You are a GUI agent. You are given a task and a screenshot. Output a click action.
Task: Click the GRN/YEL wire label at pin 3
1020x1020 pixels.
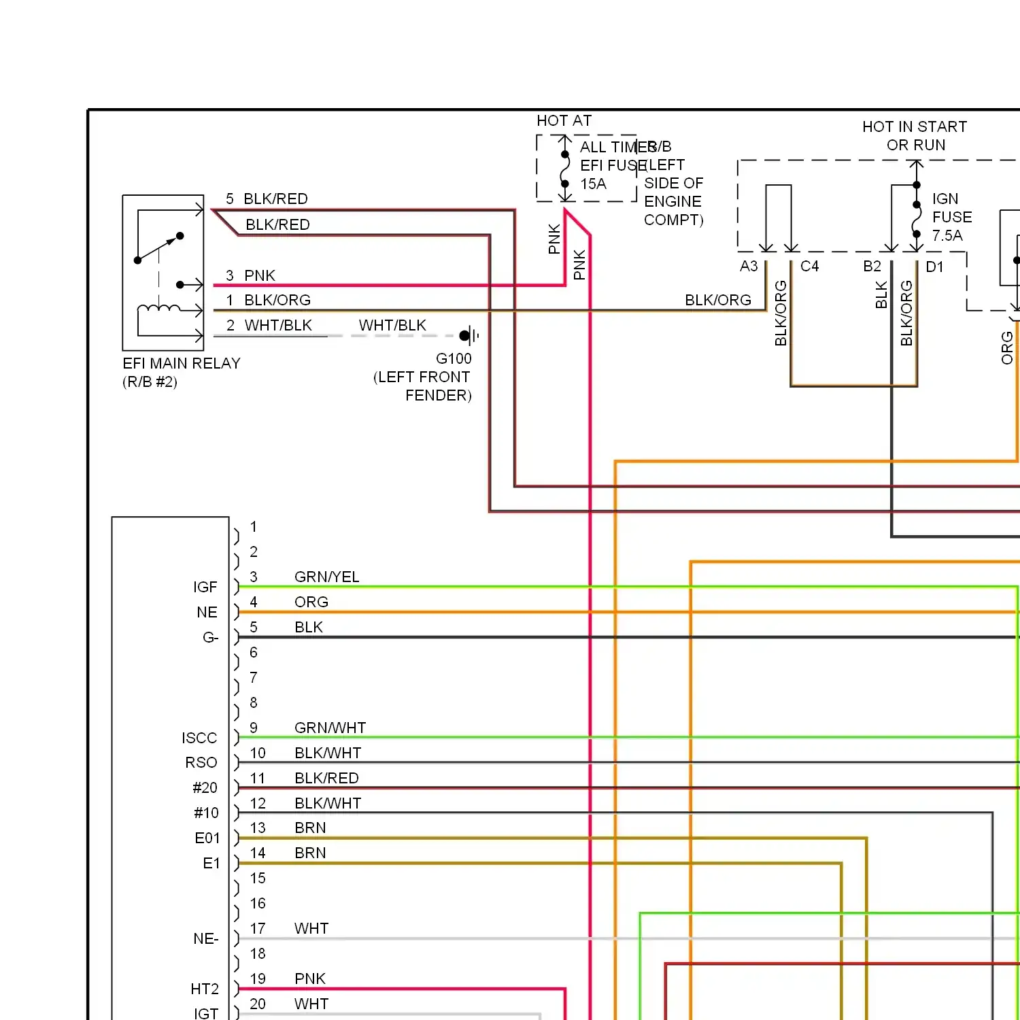click(x=326, y=577)
